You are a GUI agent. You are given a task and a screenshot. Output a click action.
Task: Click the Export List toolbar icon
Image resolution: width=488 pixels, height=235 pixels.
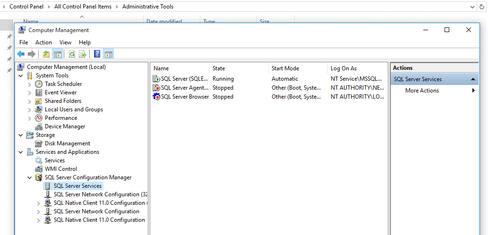pyautogui.click(x=83, y=54)
